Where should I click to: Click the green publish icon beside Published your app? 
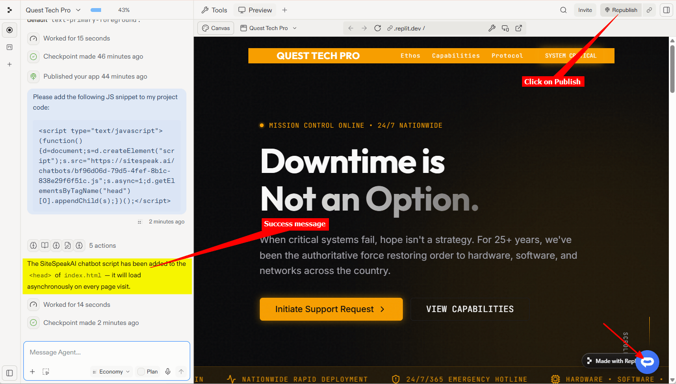tap(33, 76)
